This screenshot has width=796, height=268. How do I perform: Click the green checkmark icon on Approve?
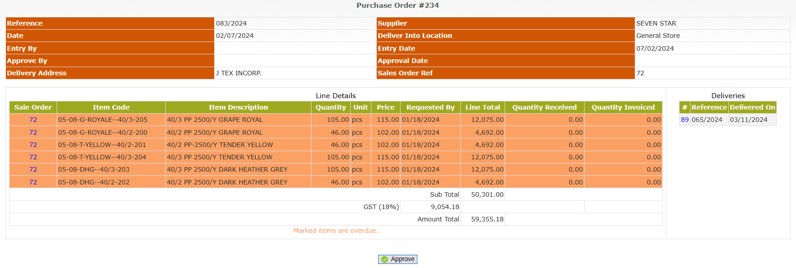pos(385,259)
